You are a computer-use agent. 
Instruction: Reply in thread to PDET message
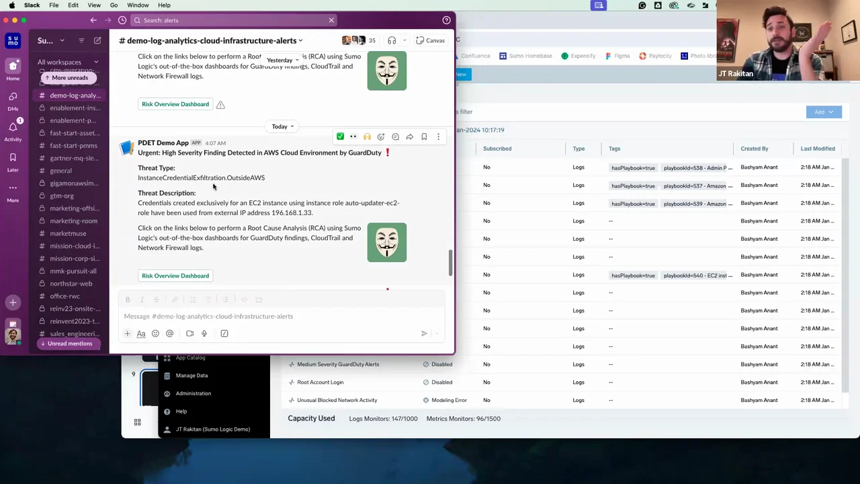[x=395, y=137]
